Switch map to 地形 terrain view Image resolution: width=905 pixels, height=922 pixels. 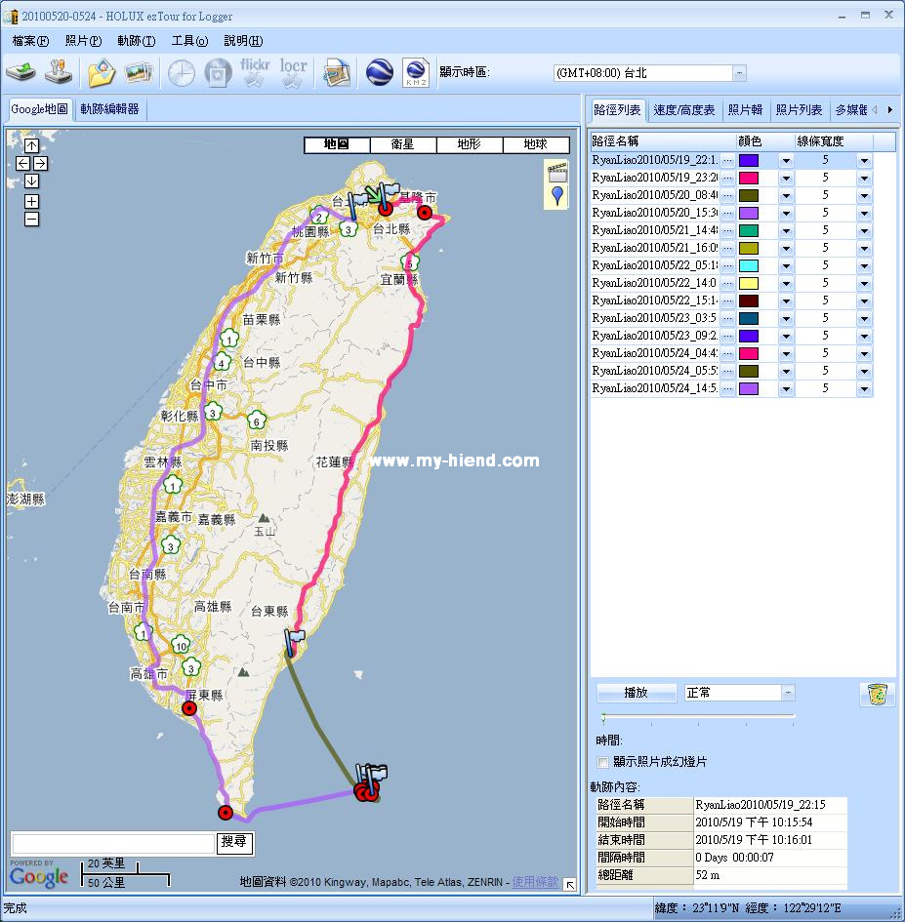(x=470, y=144)
